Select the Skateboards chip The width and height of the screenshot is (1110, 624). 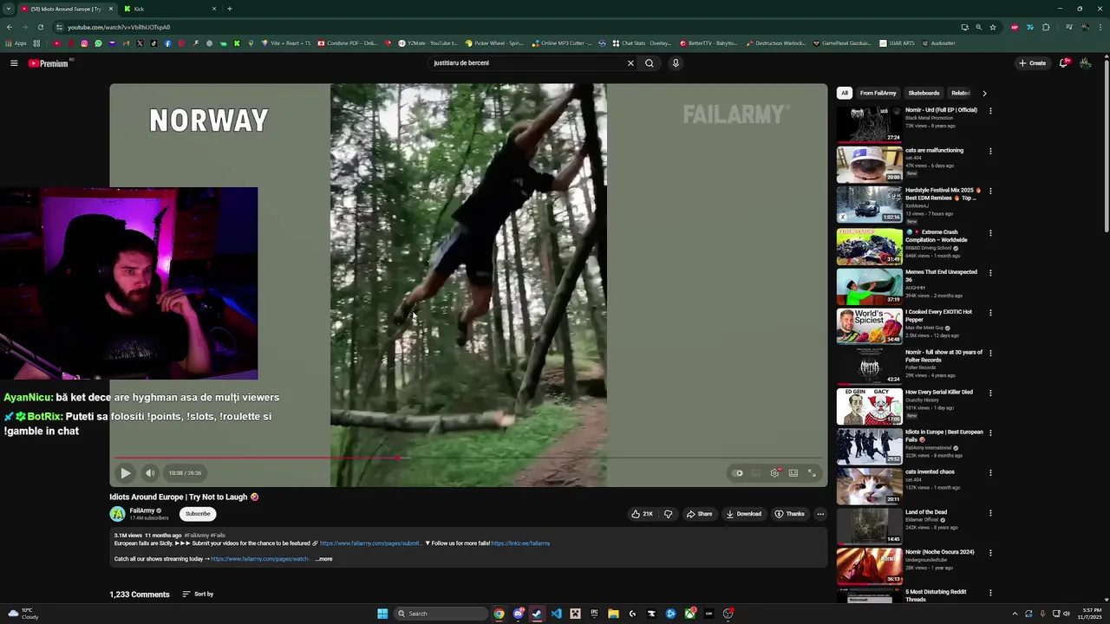(x=924, y=93)
